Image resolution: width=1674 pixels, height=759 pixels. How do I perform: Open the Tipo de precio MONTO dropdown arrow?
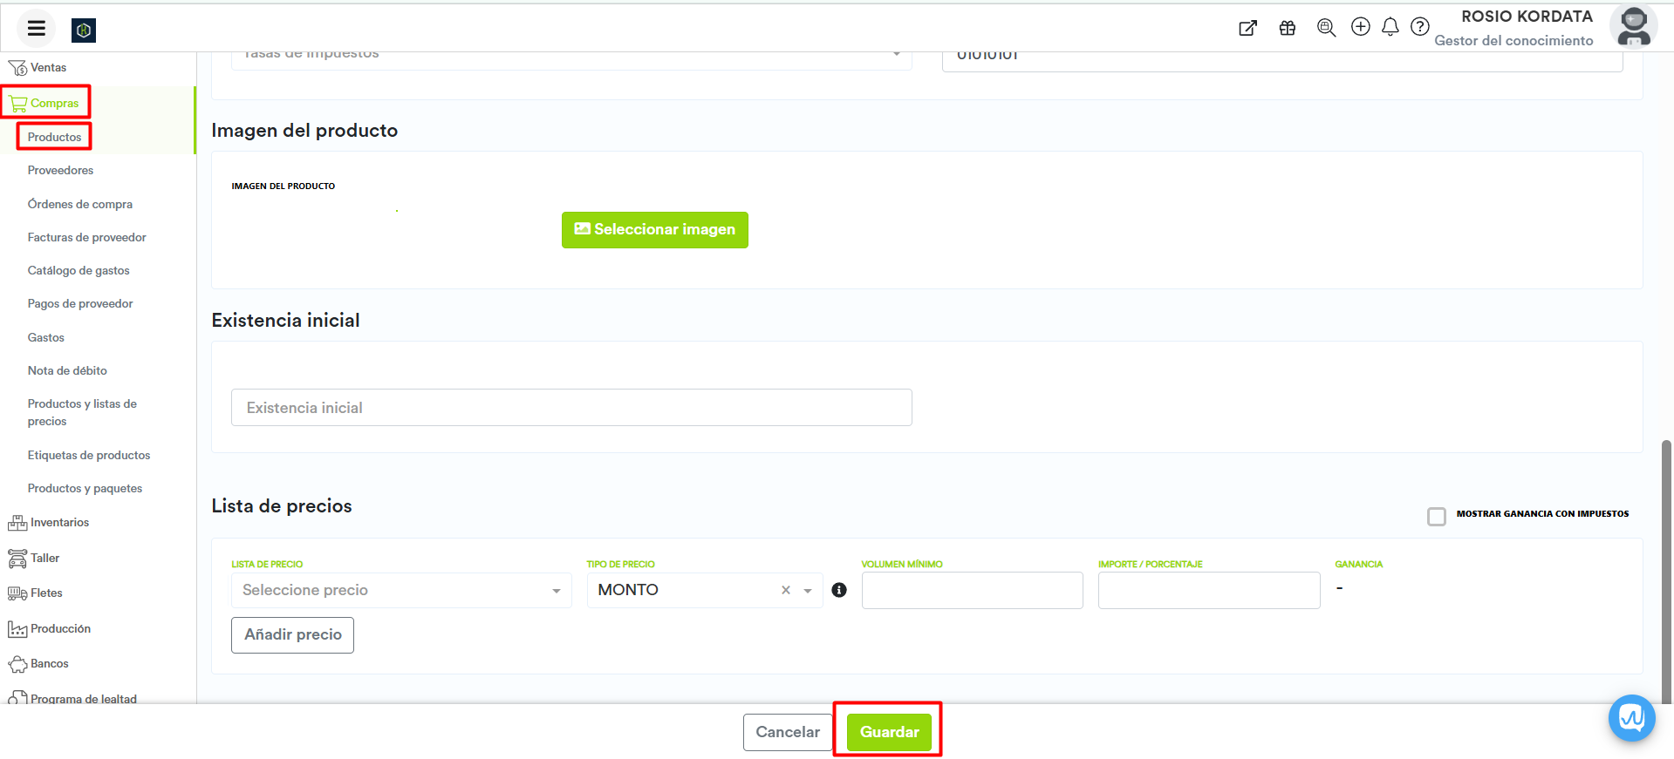[808, 591]
